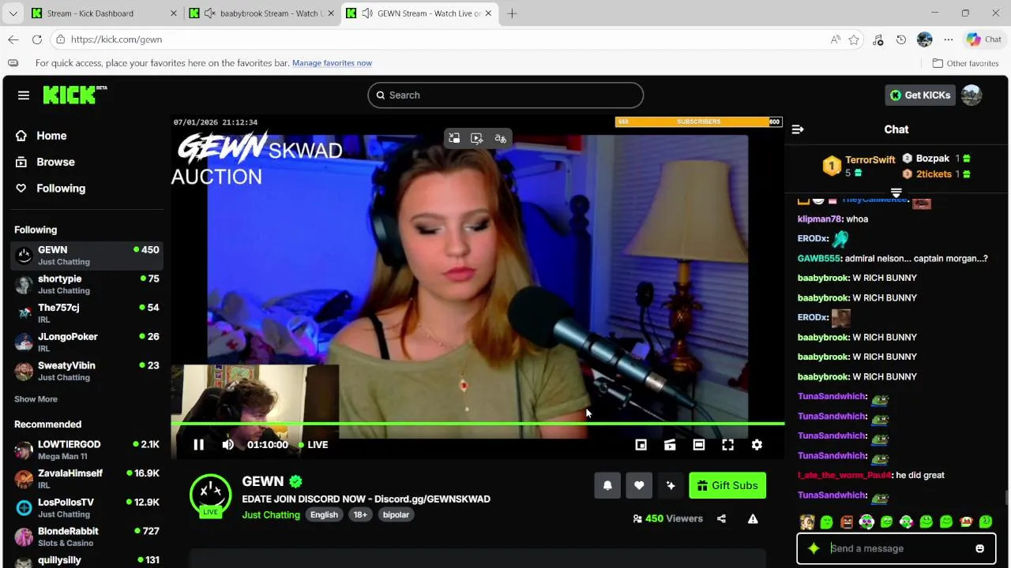Toggle theater mode

coord(699,445)
